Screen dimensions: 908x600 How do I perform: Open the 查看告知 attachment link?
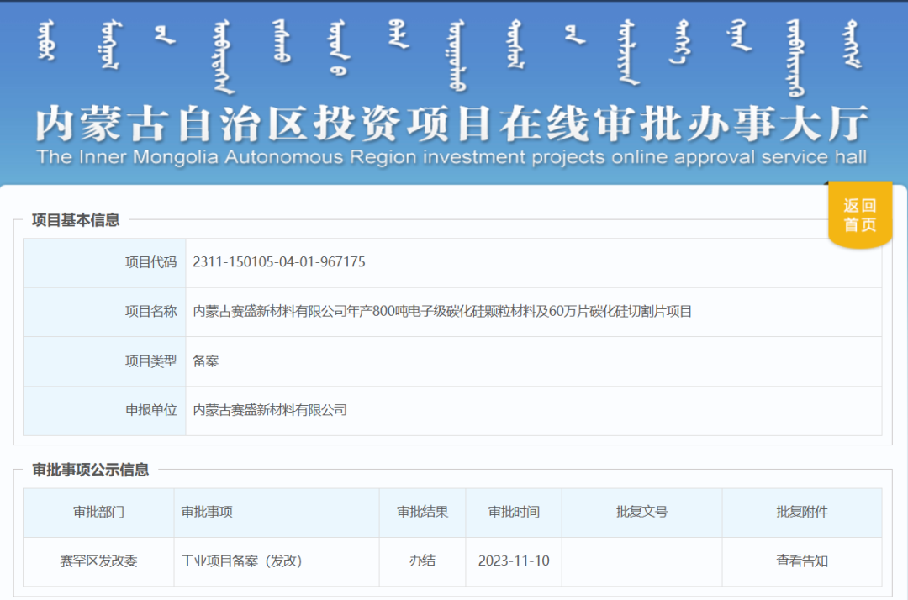(x=802, y=561)
